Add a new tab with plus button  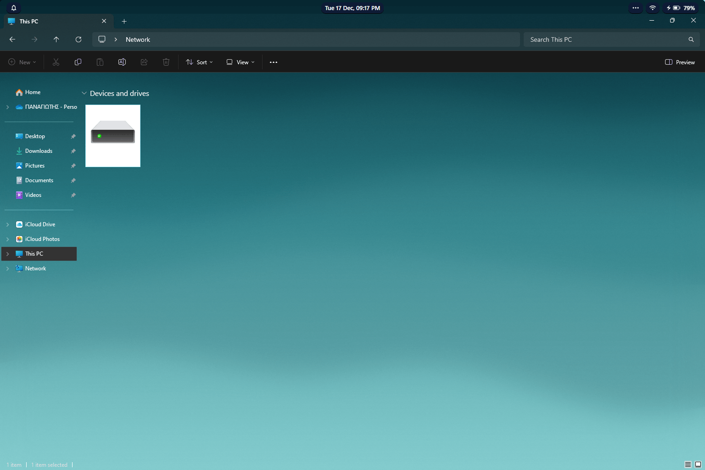124,21
